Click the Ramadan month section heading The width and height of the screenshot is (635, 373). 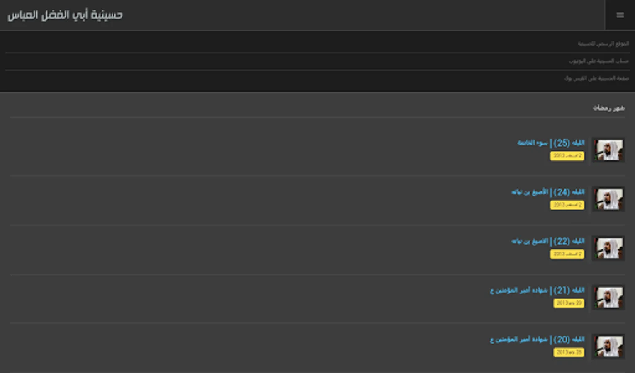[608, 108]
